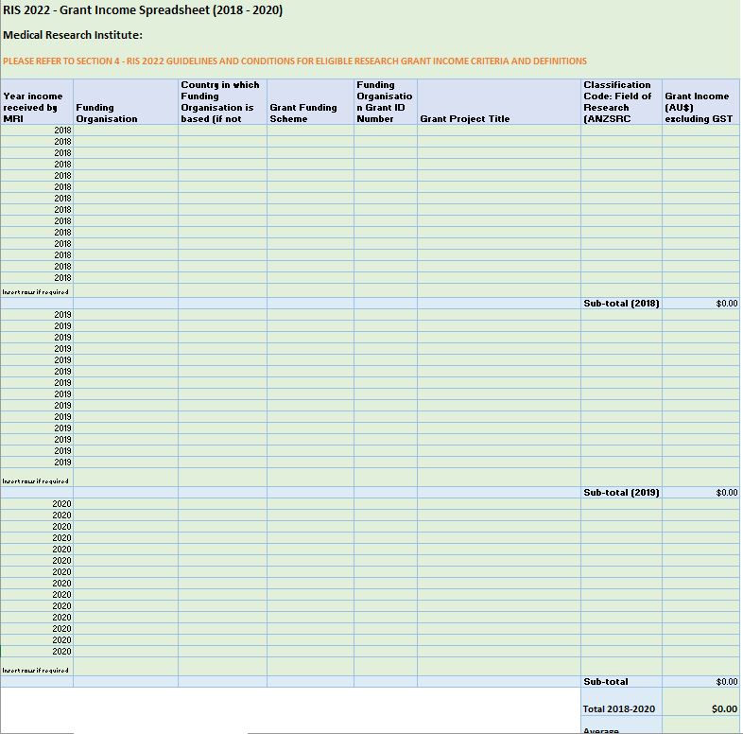
Task: Select the 2018 year cell directly below the header
Action: click(37, 131)
